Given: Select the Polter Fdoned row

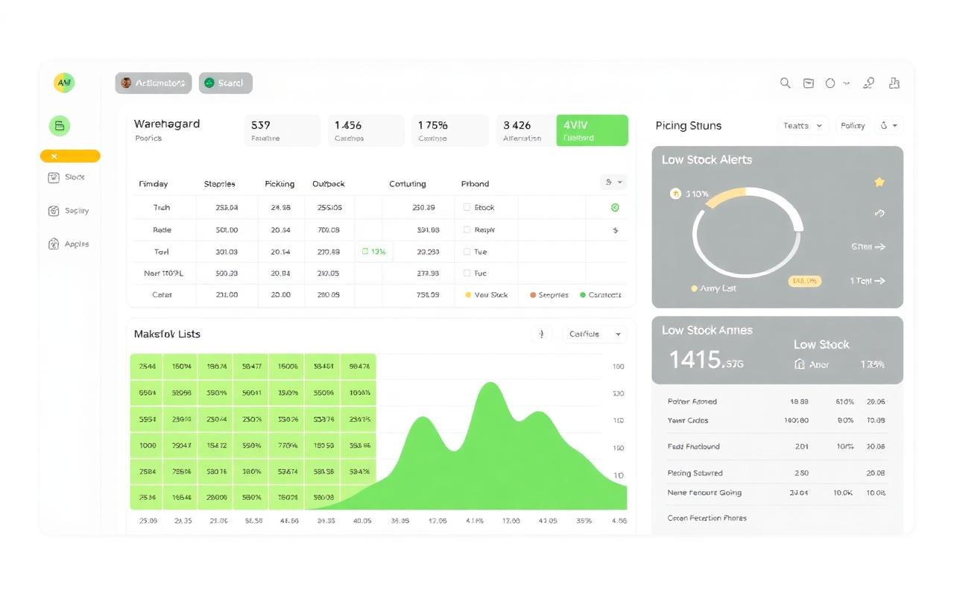Looking at the screenshot, I should 777,402.
